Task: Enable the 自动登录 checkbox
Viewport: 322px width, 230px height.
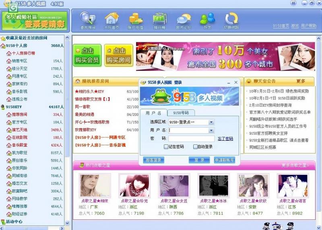Action: click(195, 147)
